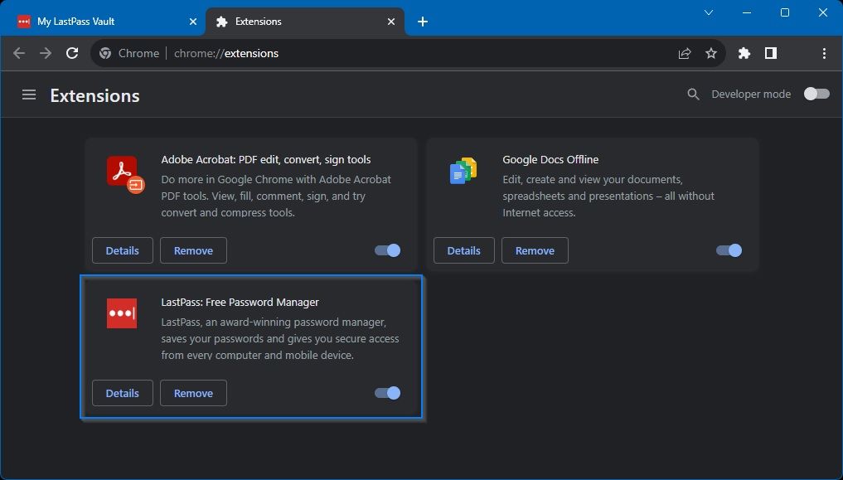Viewport: 843px width, 480px height.
Task: Disable the Adobe Acrobat extension toggle
Action: click(x=386, y=250)
